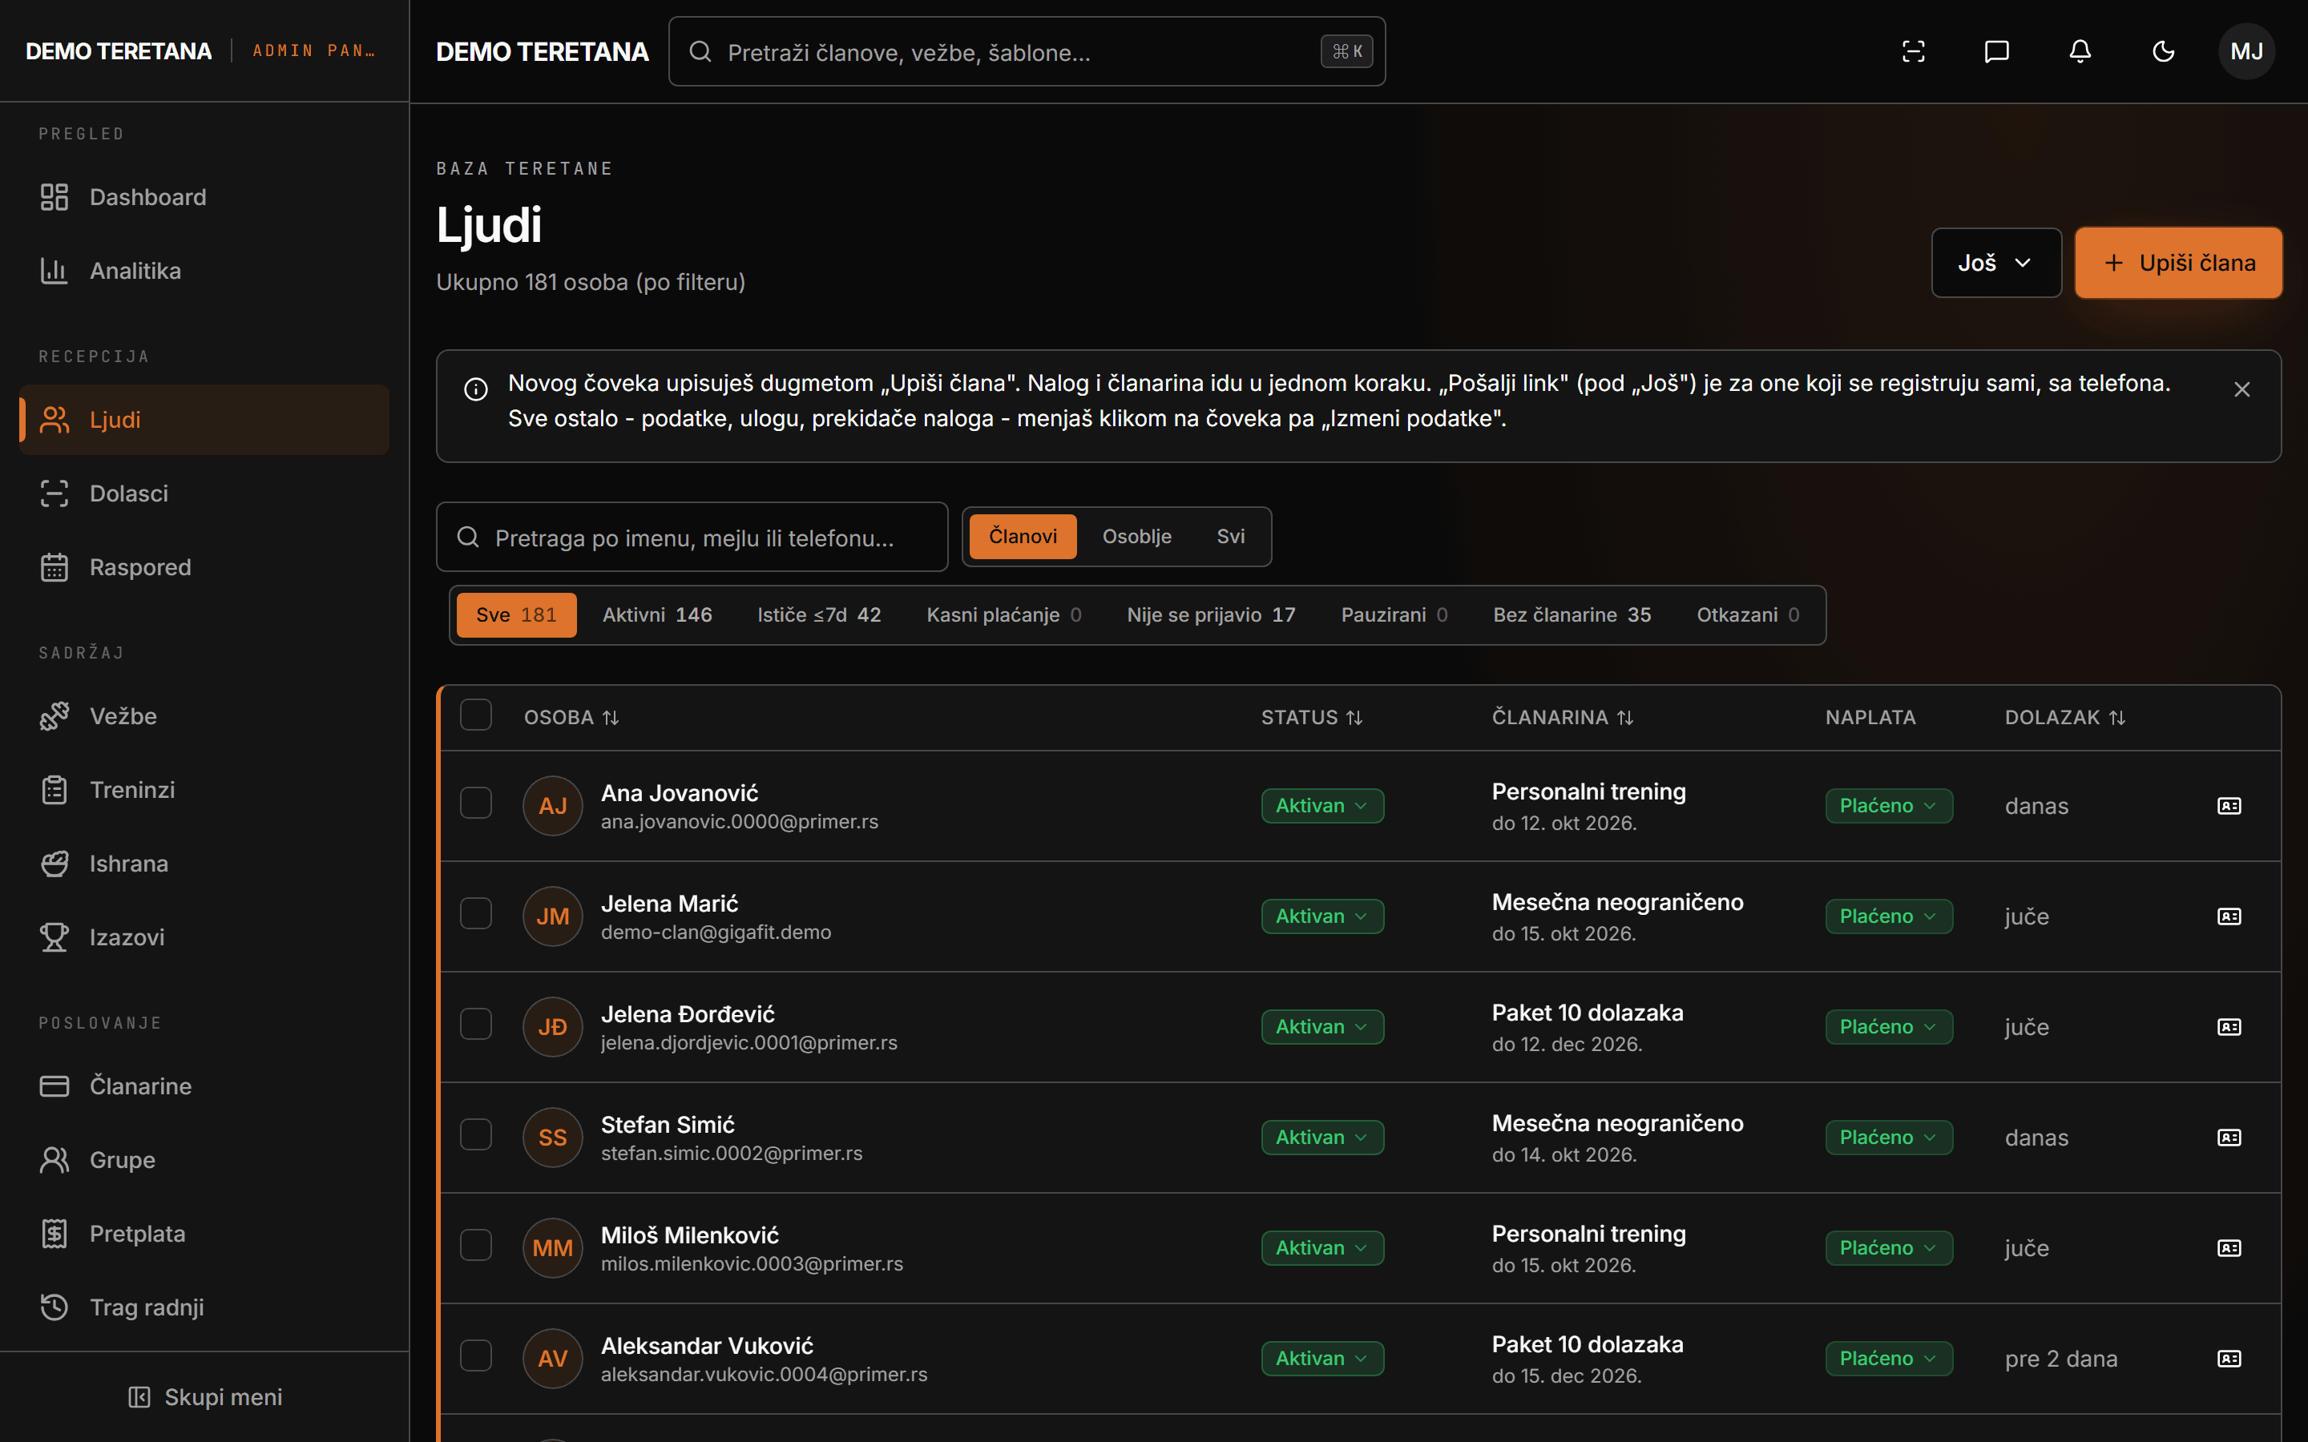Open the MJ user avatar menu
This screenshot has height=1442, width=2308.
pyautogui.click(x=2246, y=51)
